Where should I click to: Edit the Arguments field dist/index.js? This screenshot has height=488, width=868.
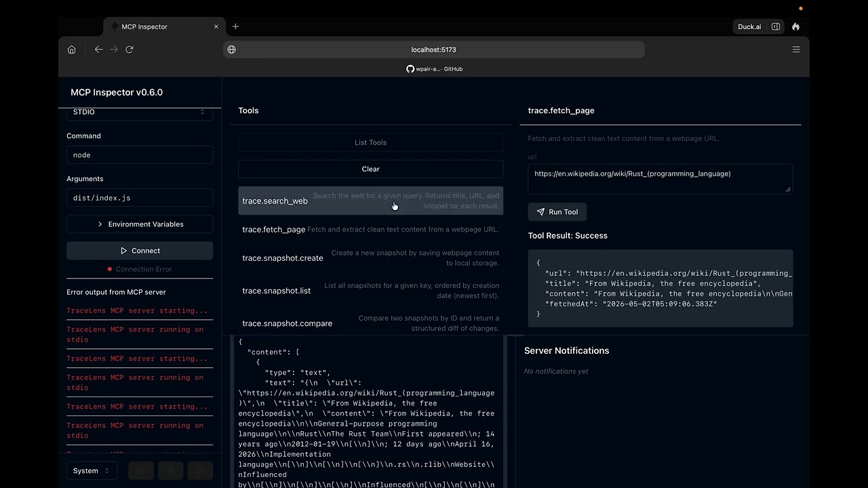140,198
